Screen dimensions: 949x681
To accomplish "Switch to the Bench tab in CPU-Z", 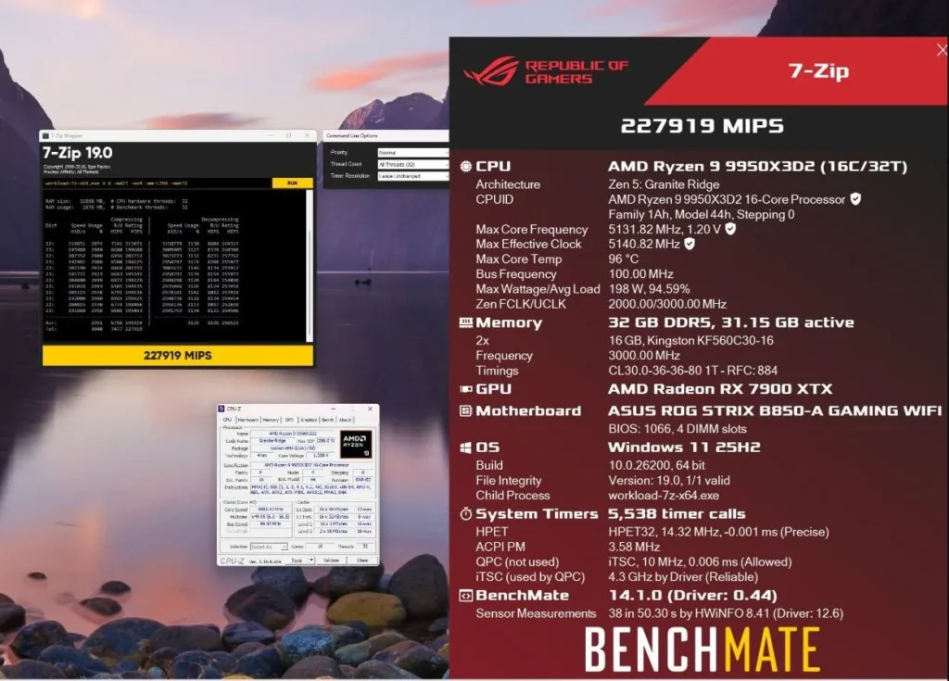I will 328,420.
